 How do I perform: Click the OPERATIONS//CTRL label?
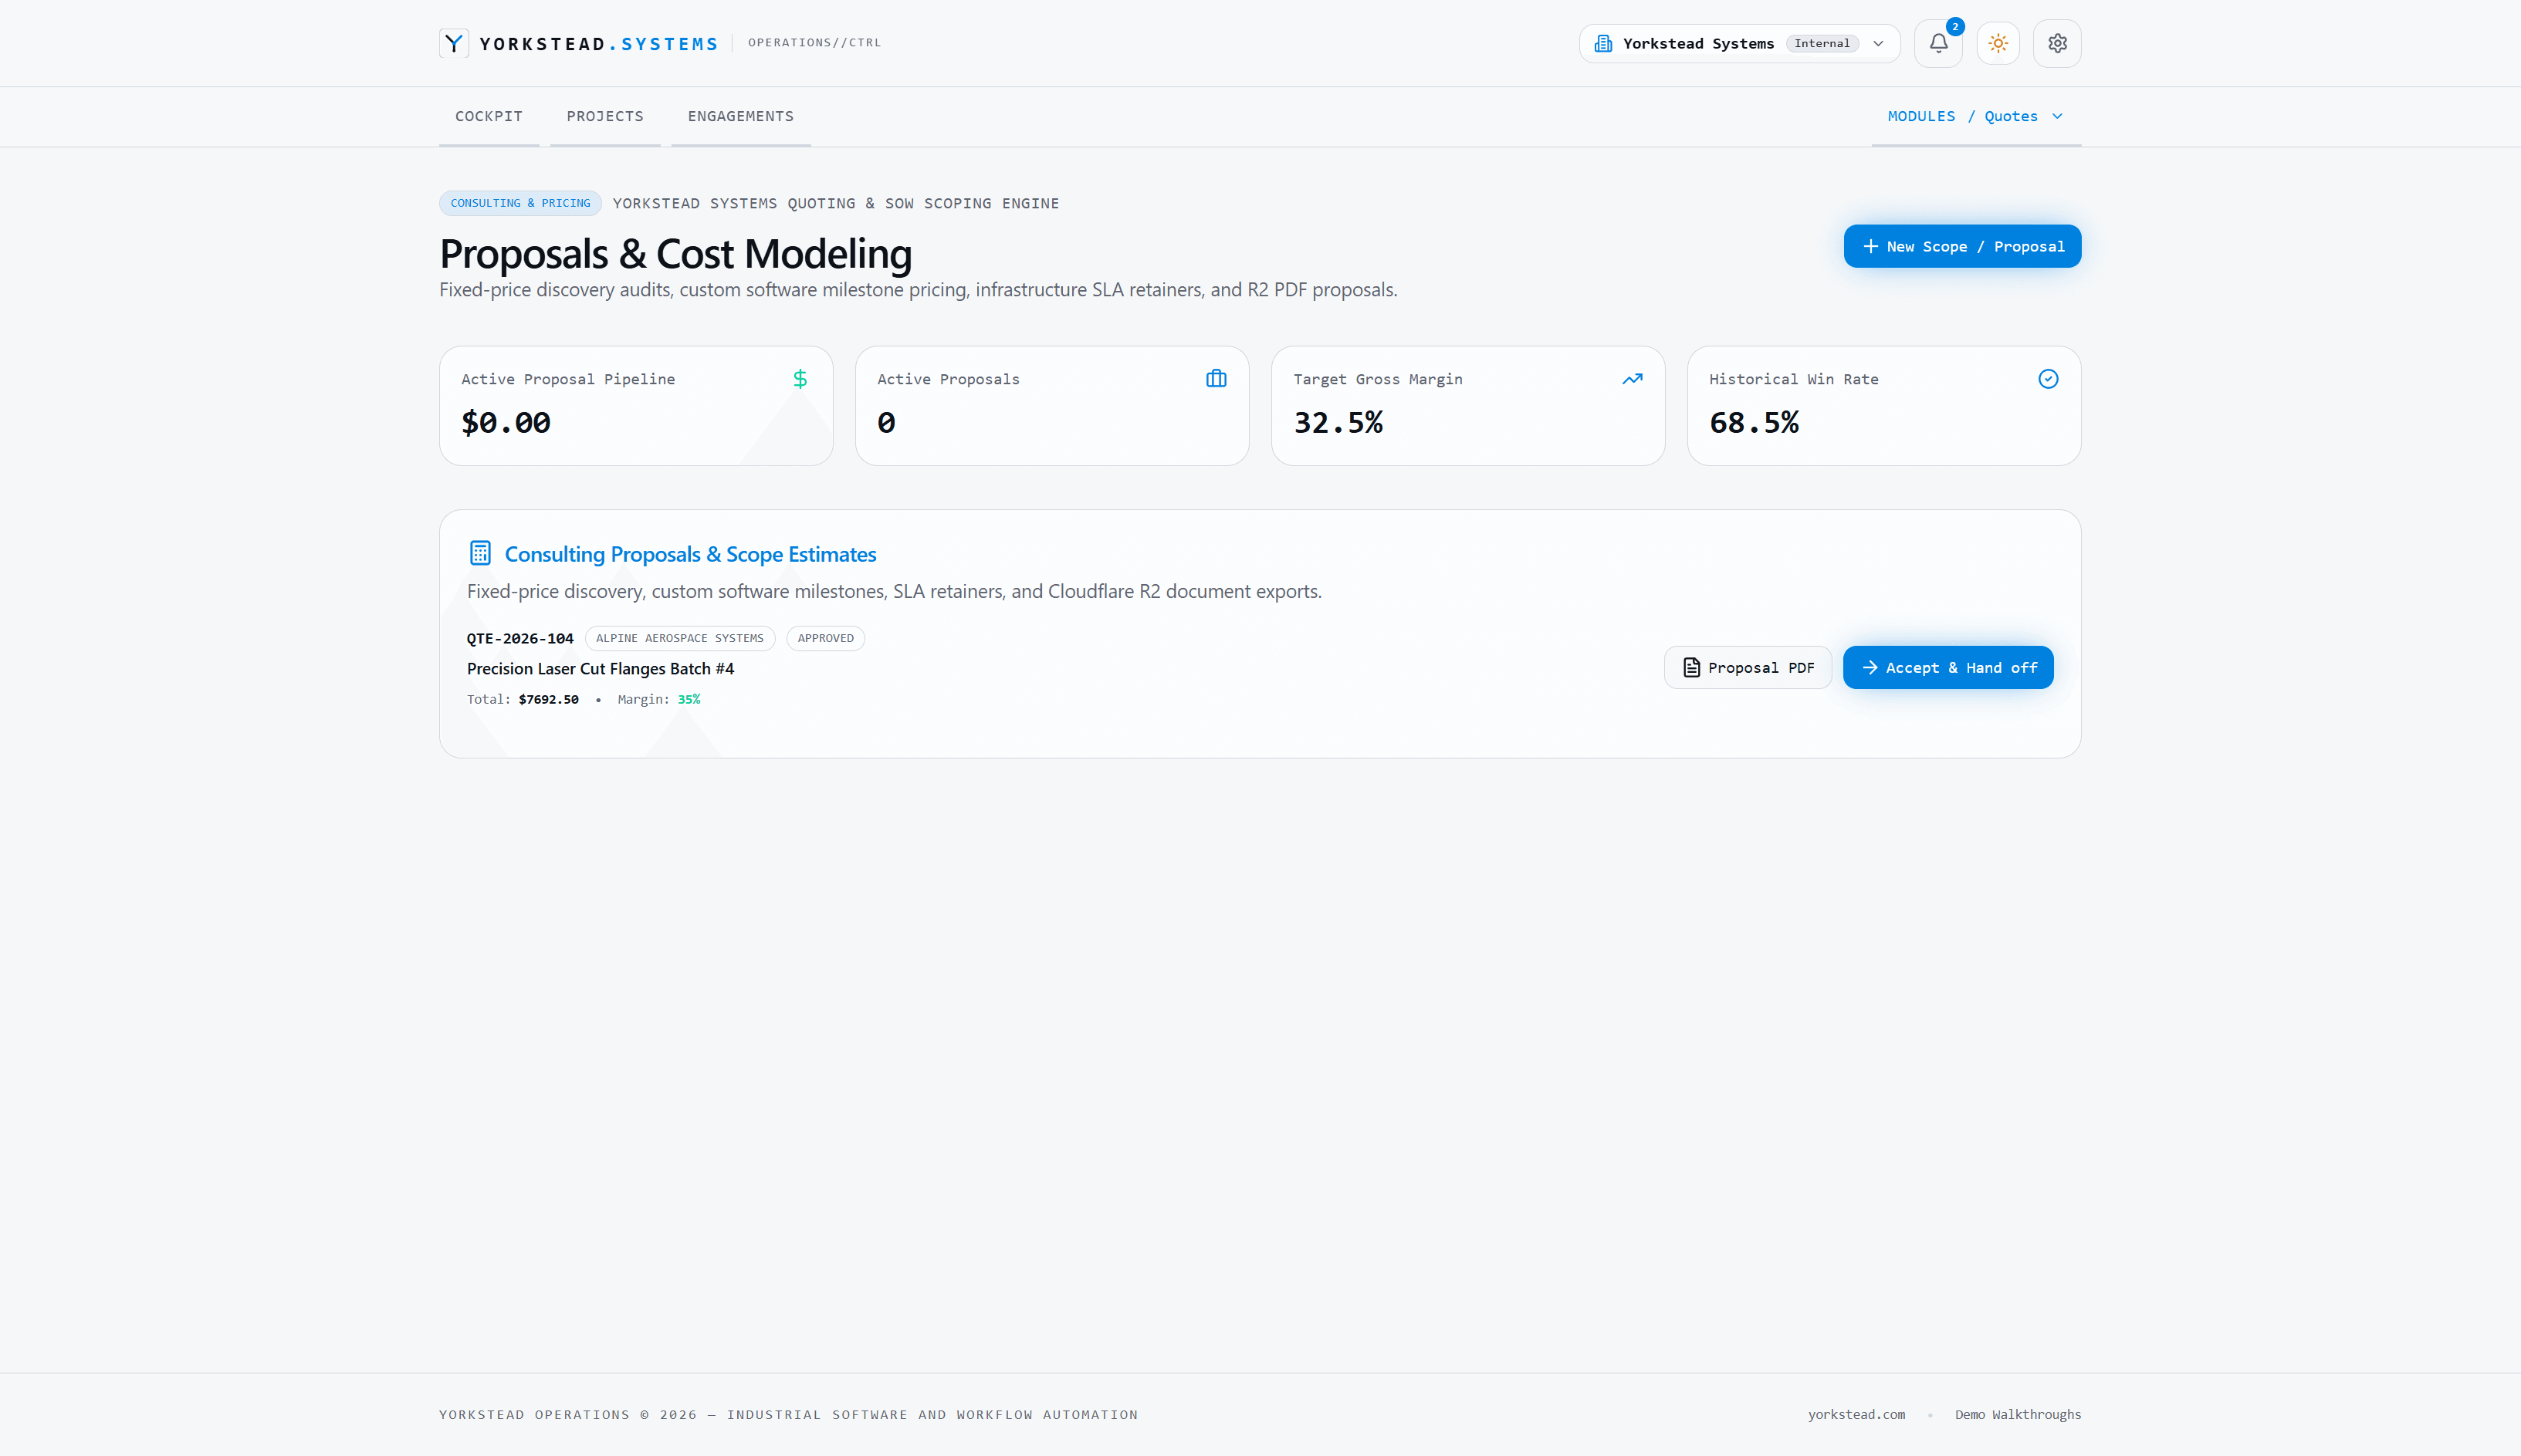tap(814, 43)
